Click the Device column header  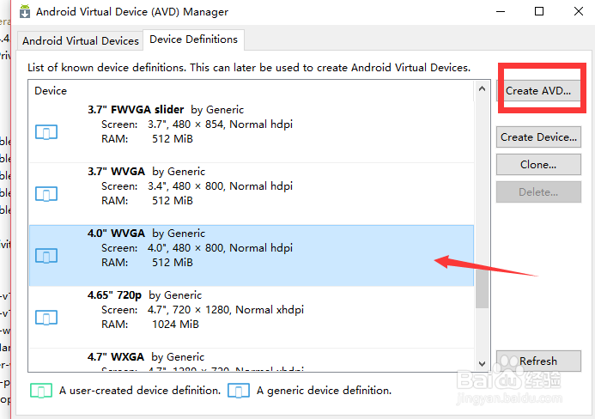pos(51,90)
